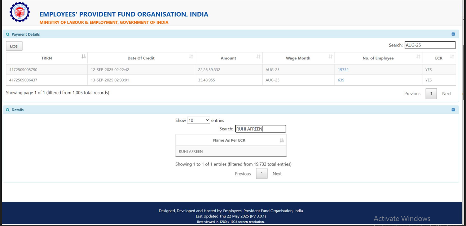This screenshot has width=466, height=226.
Task: Sort the ECR column
Action: (452, 57)
